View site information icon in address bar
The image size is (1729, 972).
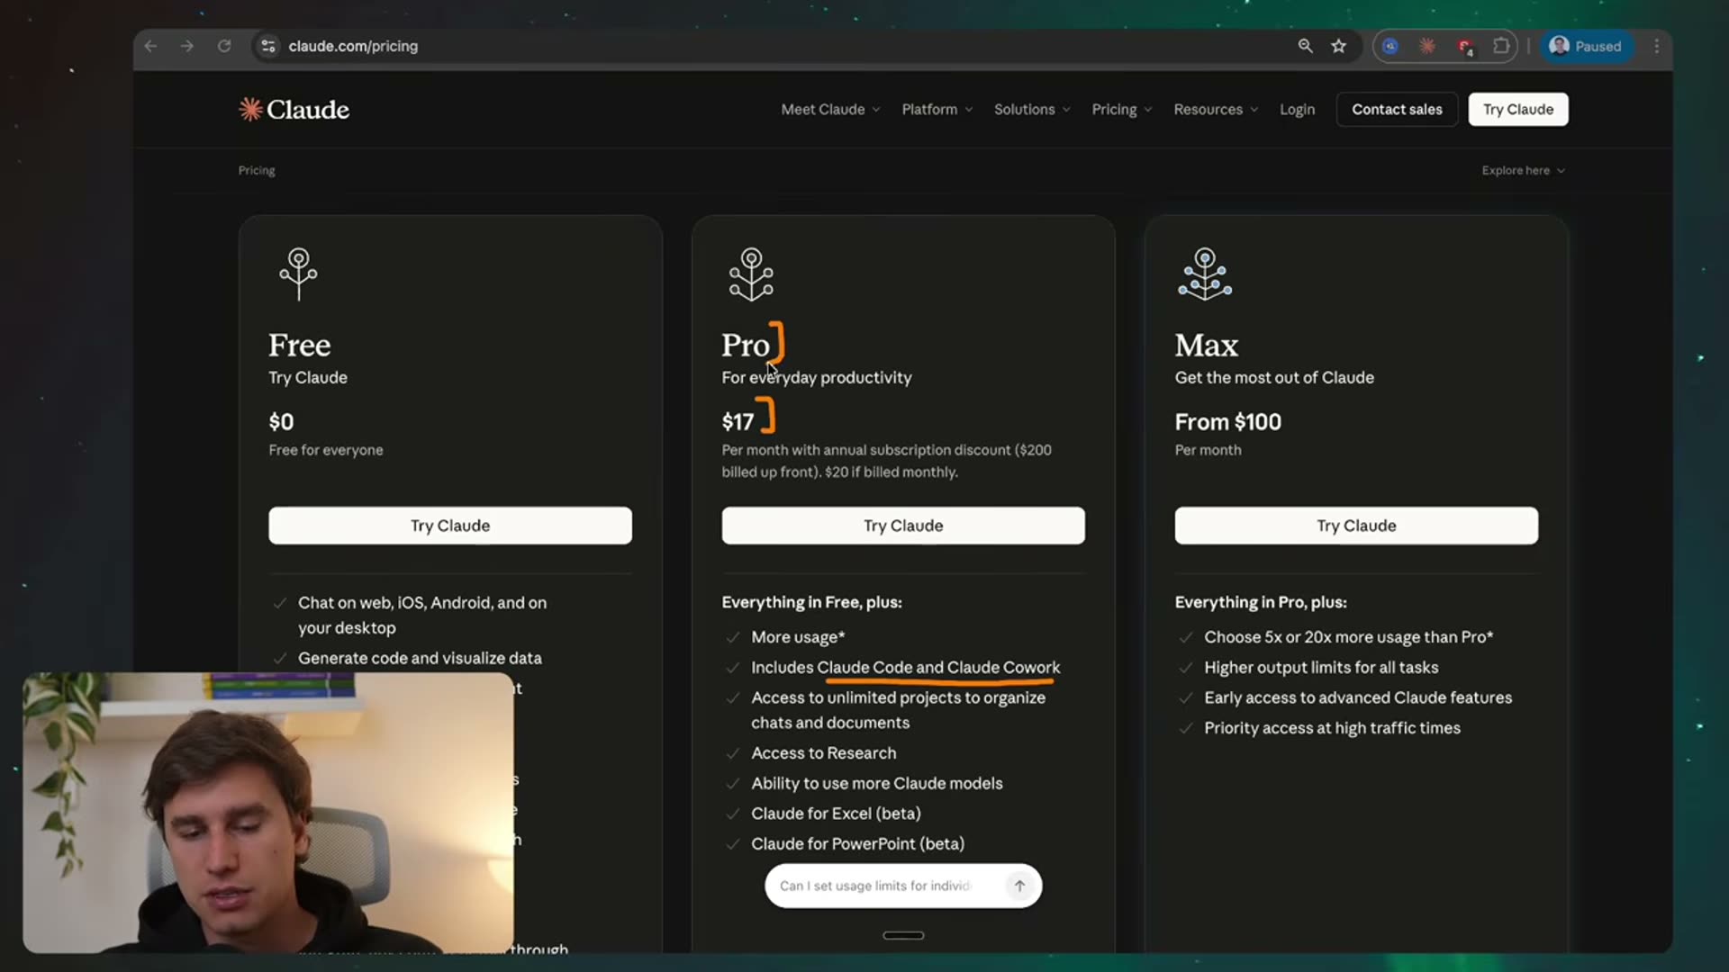coord(267,46)
